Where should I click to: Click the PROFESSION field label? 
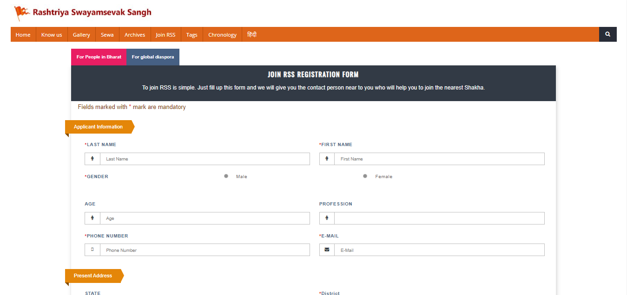click(x=336, y=204)
